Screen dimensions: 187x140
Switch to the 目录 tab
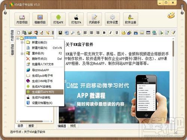coord(21,126)
